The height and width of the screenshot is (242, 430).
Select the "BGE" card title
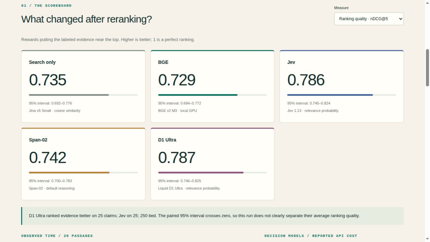click(x=163, y=62)
